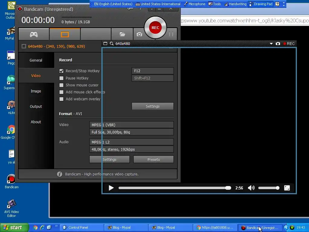Click the F12 record hotkey field

click(x=152, y=71)
